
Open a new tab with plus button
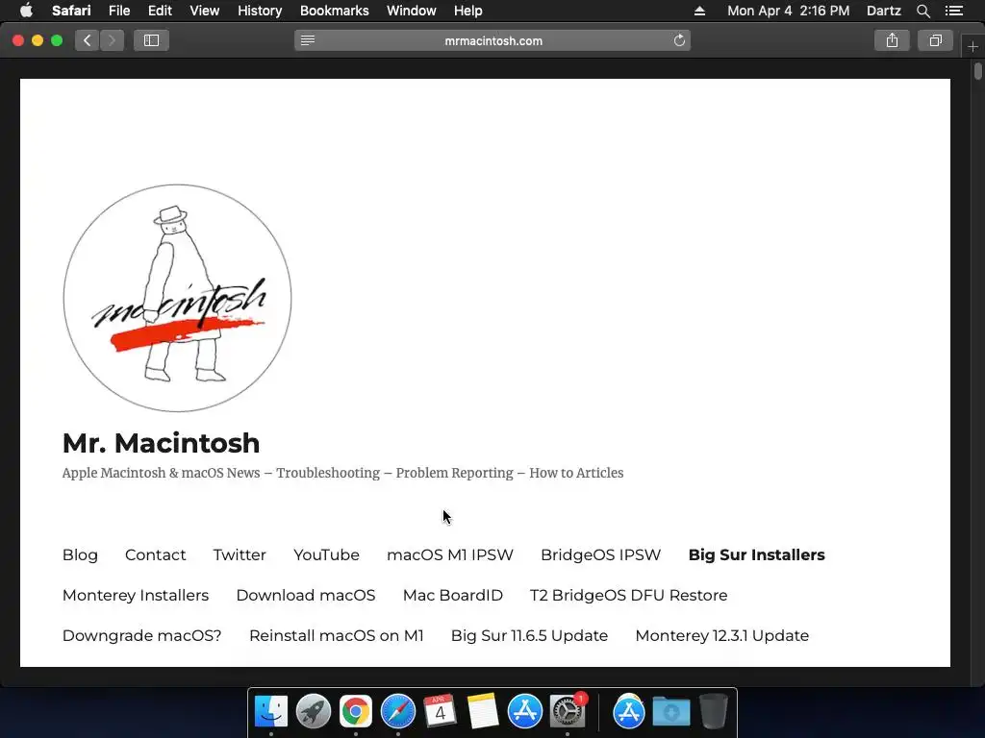click(972, 46)
